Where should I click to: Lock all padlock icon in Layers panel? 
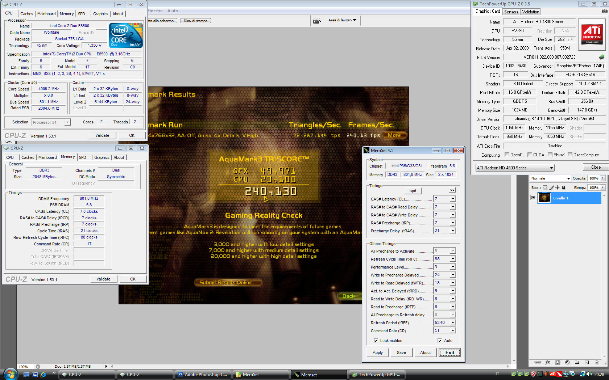click(563, 187)
